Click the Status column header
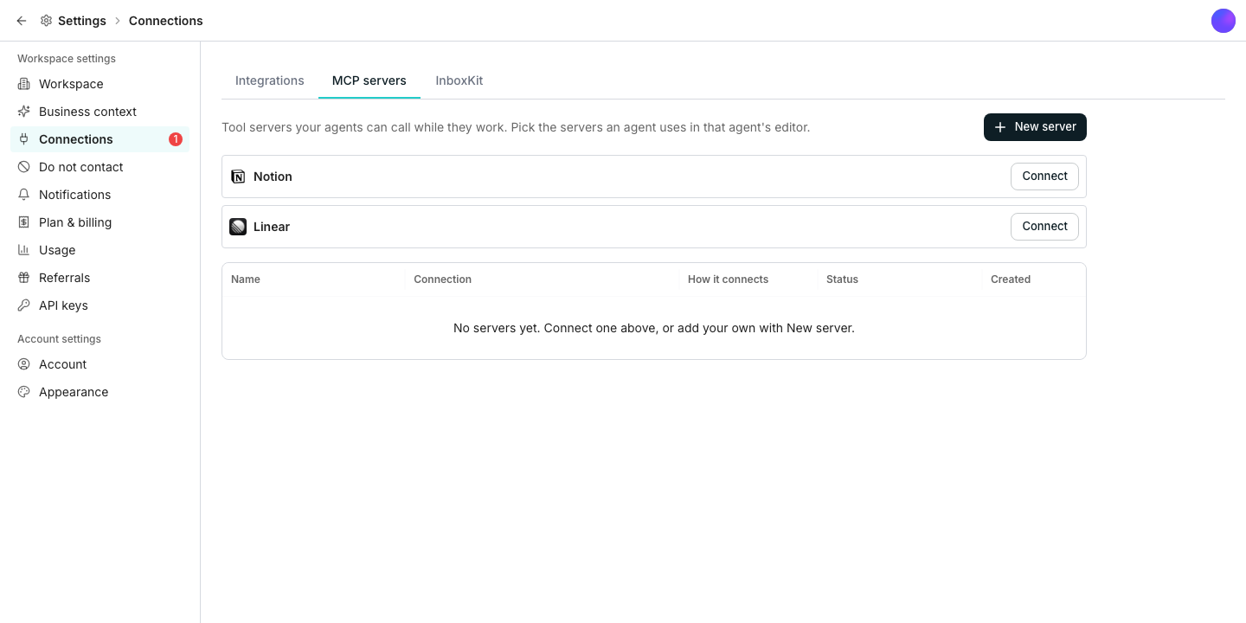Image resolution: width=1246 pixels, height=623 pixels. (842, 279)
